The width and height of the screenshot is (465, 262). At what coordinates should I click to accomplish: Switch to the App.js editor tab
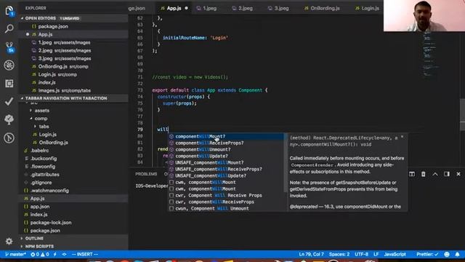(x=174, y=8)
